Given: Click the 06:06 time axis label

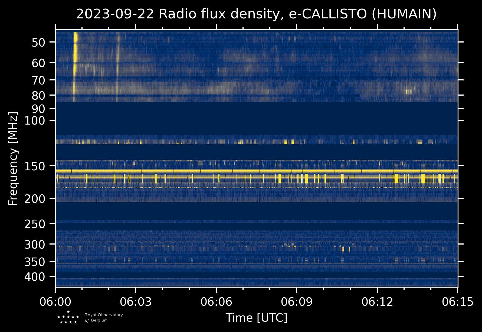Looking at the screenshot, I should [216, 302].
